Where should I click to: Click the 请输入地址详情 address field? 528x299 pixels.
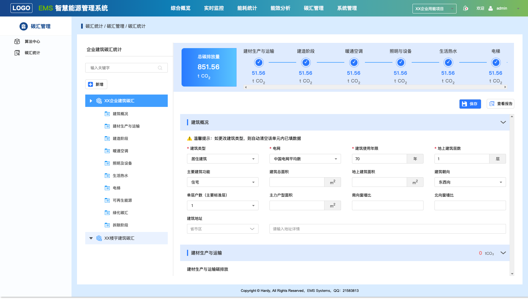coord(387,229)
